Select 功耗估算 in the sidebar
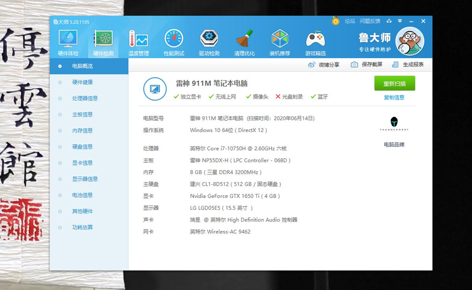The image size is (472, 290). [x=89, y=227]
